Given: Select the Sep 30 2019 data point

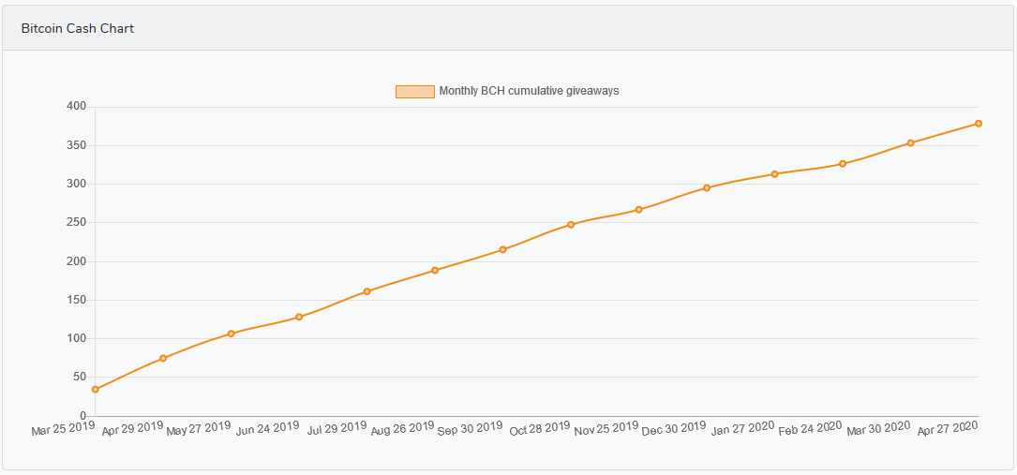Looking at the screenshot, I should click(502, 249).
